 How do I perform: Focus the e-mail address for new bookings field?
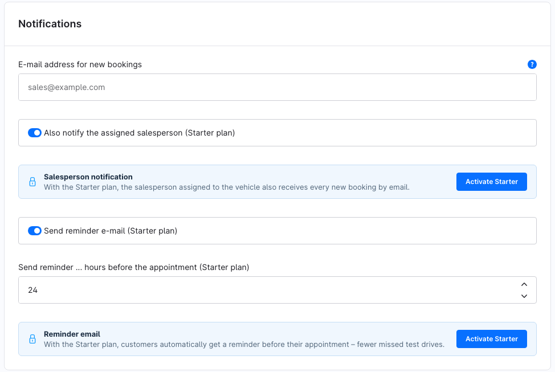pyautogui.click(x=277, y=87)
